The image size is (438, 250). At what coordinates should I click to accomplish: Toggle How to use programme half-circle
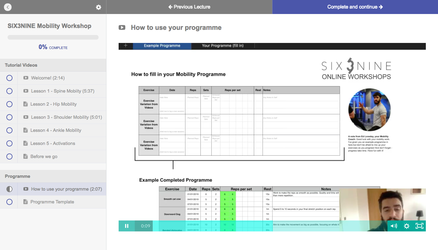(9, 189)
